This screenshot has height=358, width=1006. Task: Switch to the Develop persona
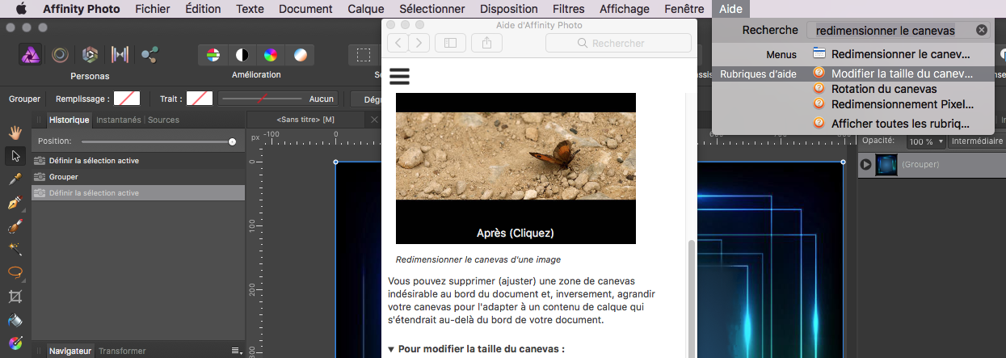tap(90, 55)
